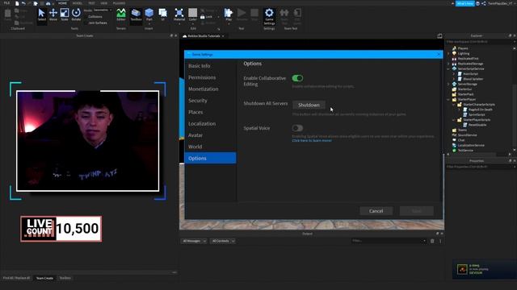Click the Save button in Game Settings

pyautogui.click(x=417, y=211)
